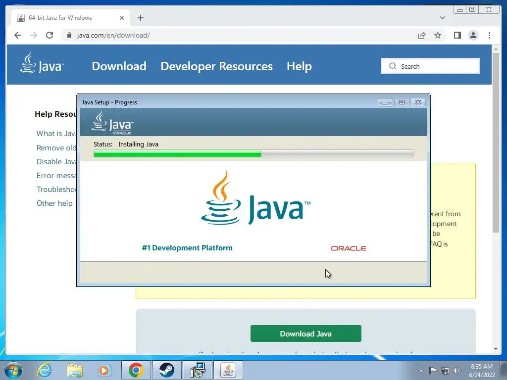
Task: Close the 64-bit Java for Windows tab
Action: (122, 18)
